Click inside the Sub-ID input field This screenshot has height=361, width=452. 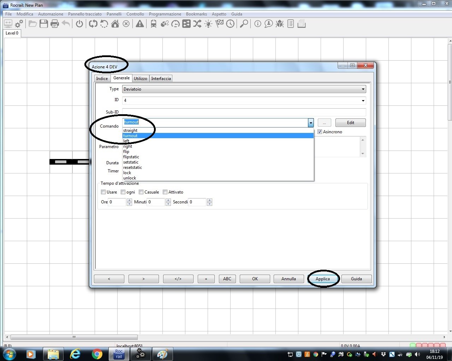click(244, 112)
